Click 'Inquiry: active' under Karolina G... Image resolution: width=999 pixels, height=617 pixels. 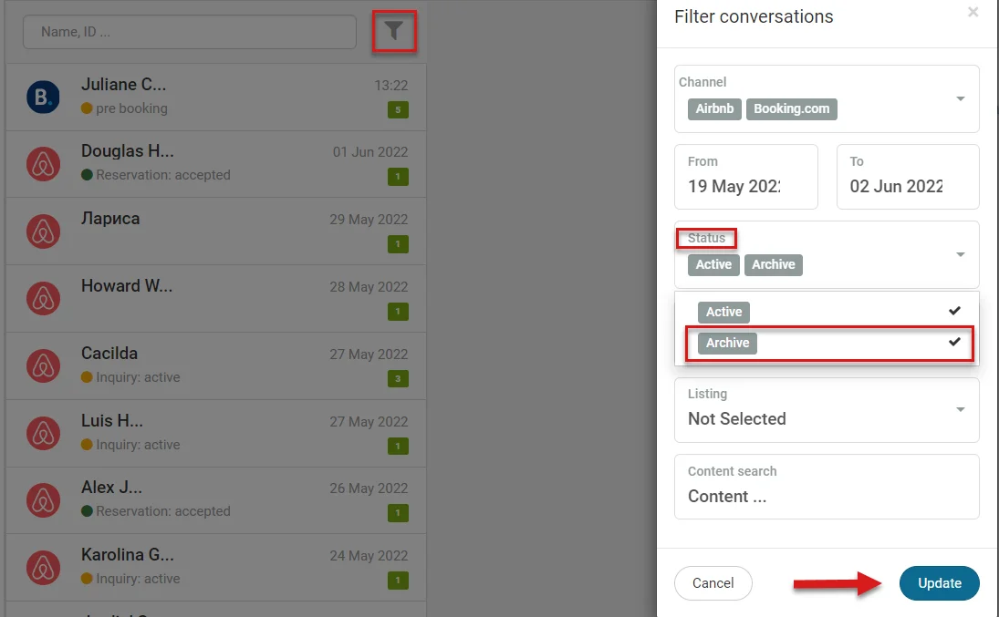coord(138,579)
